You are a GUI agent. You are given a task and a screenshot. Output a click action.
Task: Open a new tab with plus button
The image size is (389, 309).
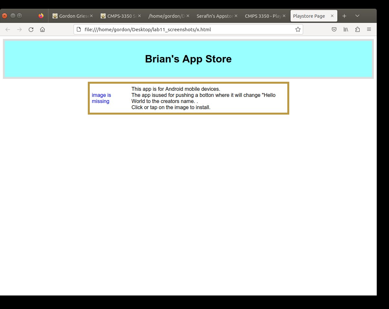pos(344,16)
